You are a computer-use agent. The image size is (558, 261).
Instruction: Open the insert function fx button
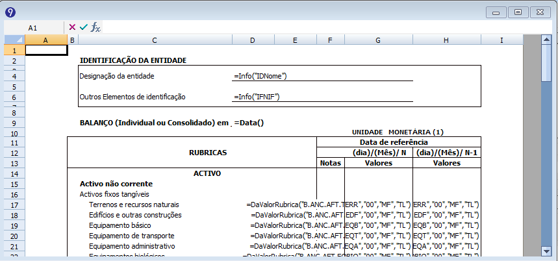pos(95,27)
